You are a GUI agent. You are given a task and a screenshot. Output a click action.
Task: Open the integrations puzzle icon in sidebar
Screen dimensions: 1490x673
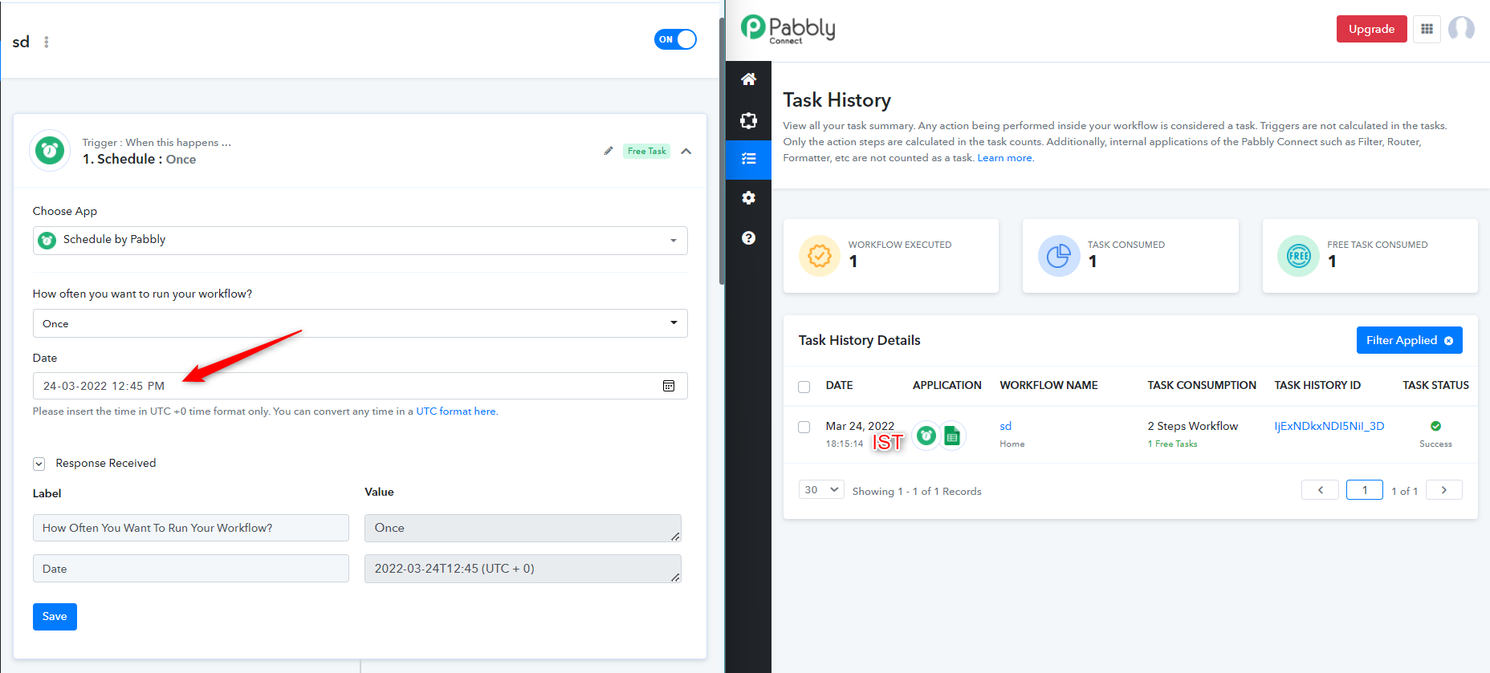(748, 120)
